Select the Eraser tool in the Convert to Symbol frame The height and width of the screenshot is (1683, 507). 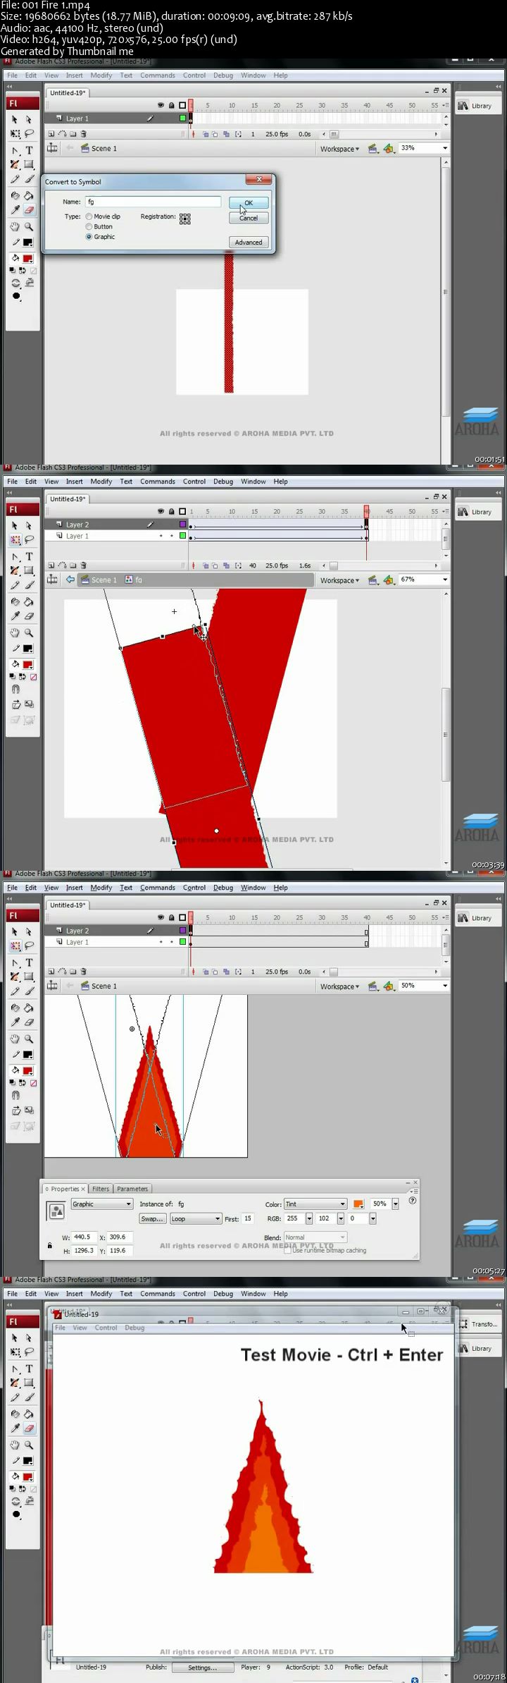[x=29, y=209]
